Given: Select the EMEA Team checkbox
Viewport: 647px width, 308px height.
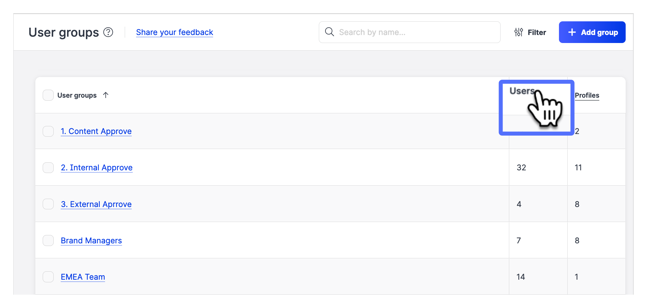Looking at the screenshot, I should tap(48, 276).
